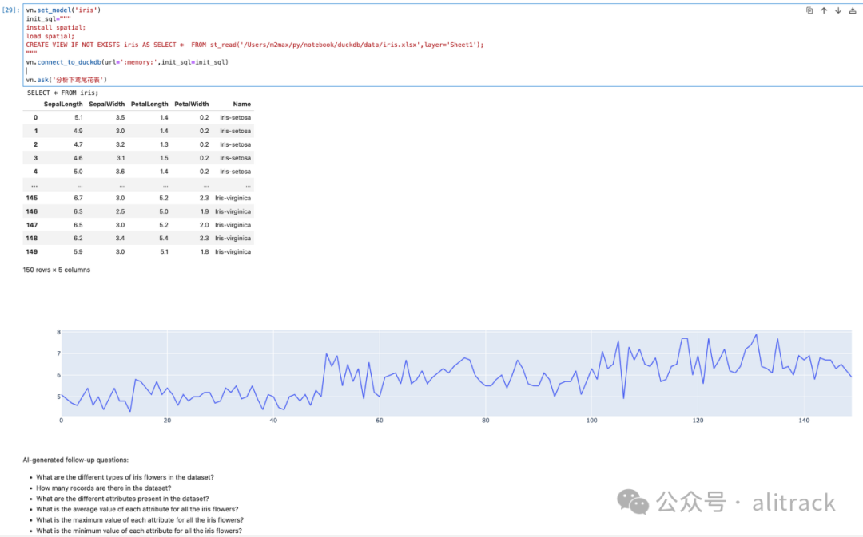This screenshot has height=537, width=863.
Task: Duplicate the cell with the copy icon
Action: pyautogui.click(x=809, y=10)
